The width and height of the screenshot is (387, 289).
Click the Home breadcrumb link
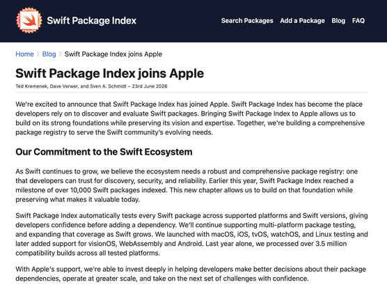(x=24, y=54)
